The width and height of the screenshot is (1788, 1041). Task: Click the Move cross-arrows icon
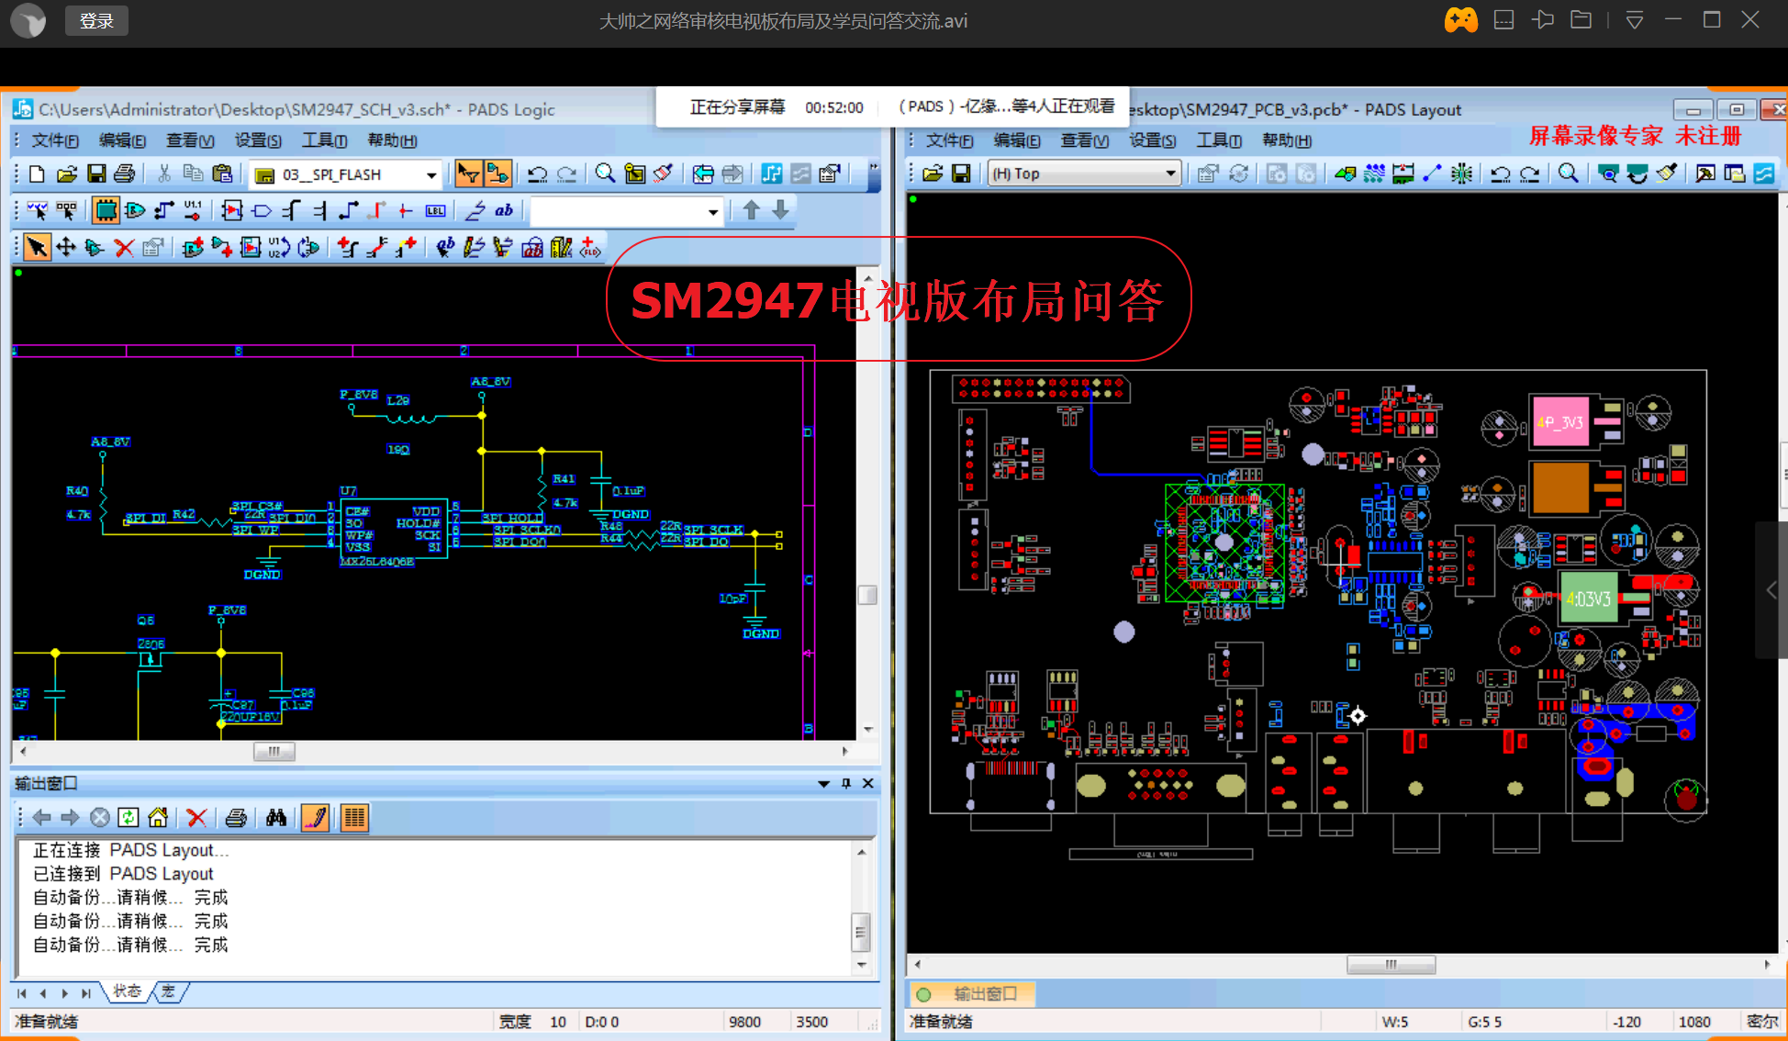(66, 247)
